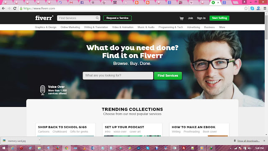
Task: Open Programming & Tech category
Action: click(x=171, y=27)
